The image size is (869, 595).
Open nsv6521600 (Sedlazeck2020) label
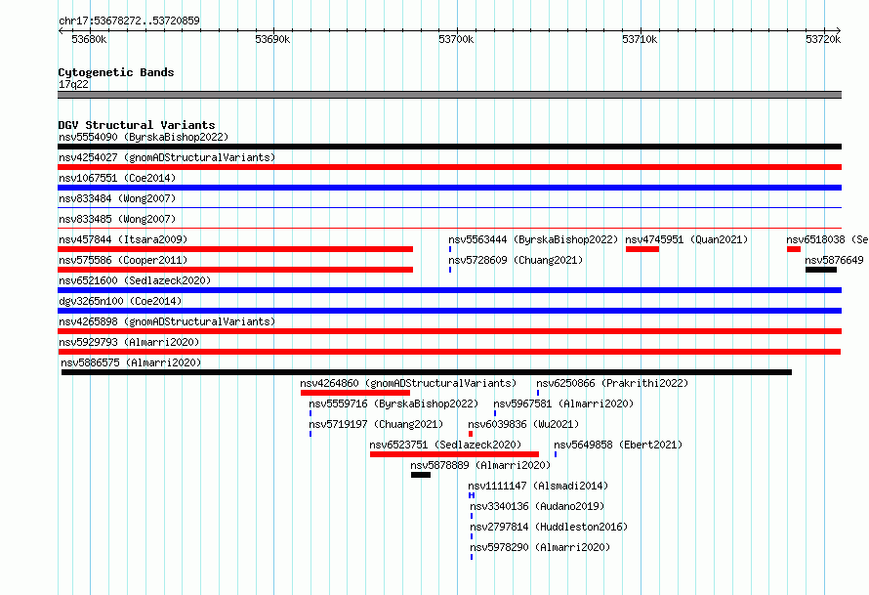(x=135, y=280)
